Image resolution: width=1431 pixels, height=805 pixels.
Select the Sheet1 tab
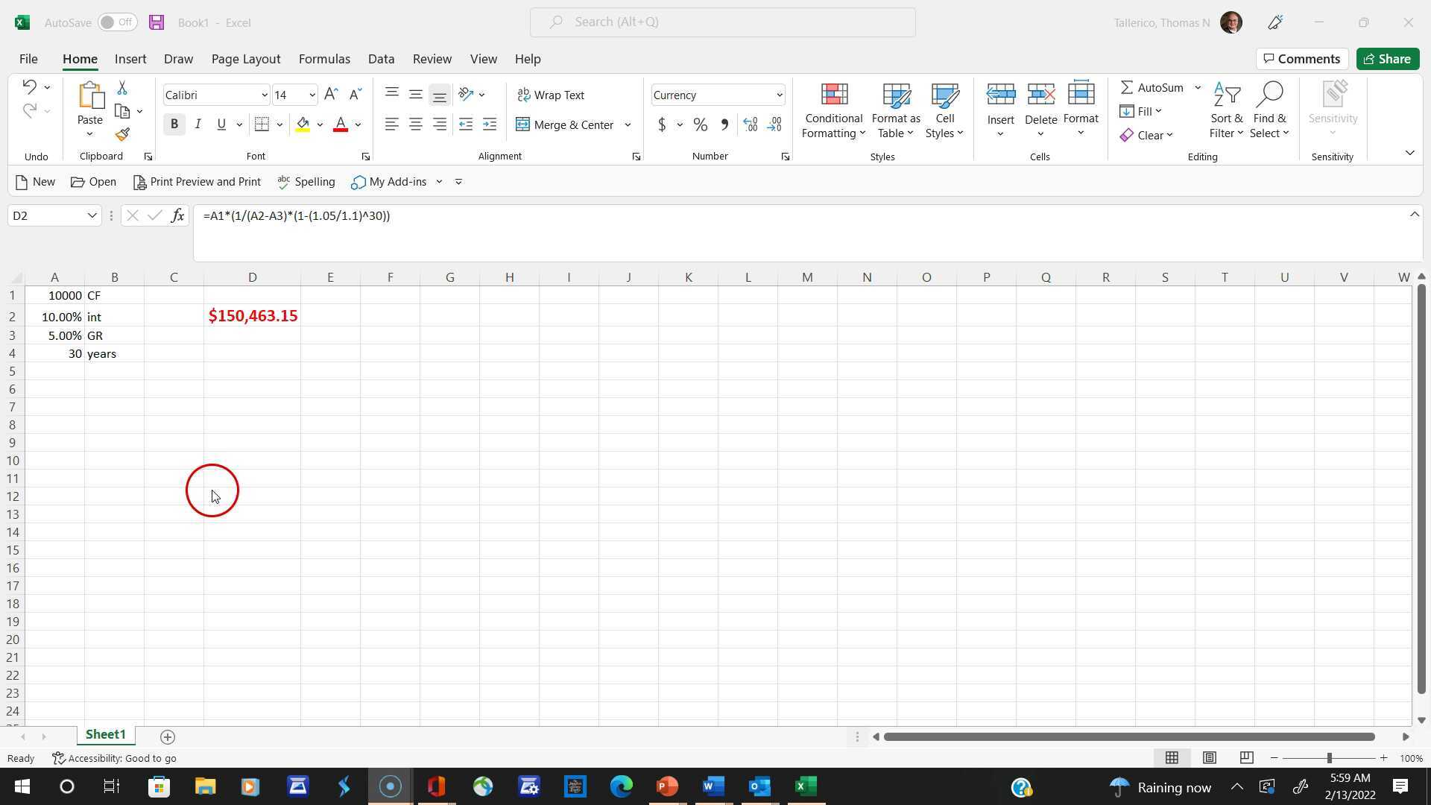tap(105, 734)
